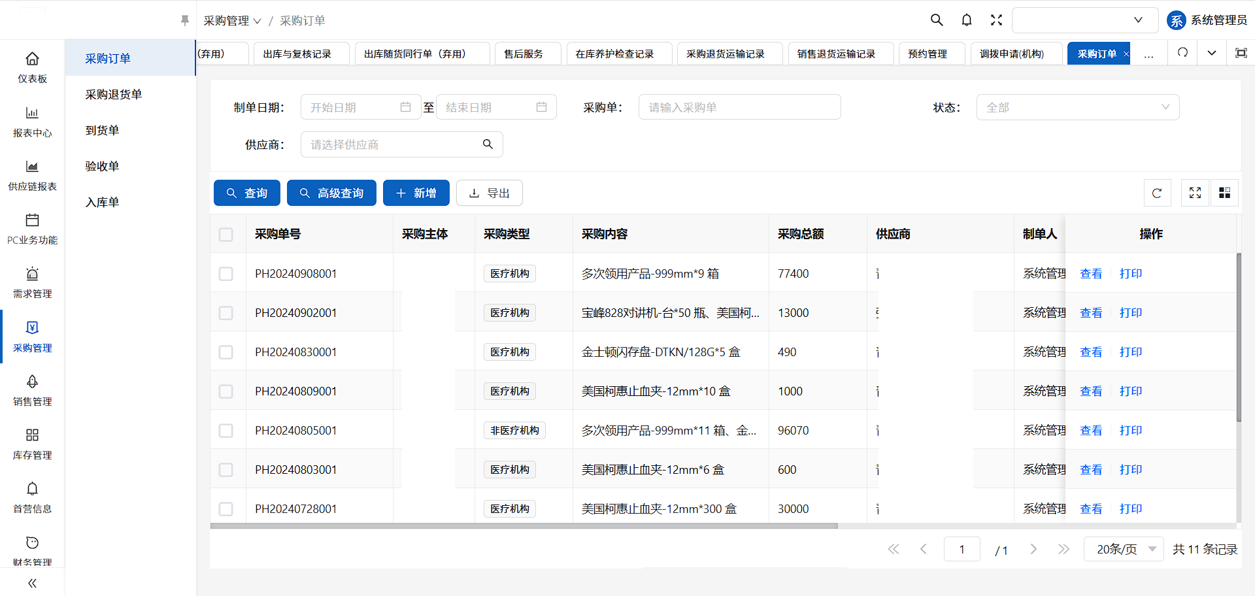
Task: Collapse the sidebar with double-chevron icon
Action: (x=32, y=583)
